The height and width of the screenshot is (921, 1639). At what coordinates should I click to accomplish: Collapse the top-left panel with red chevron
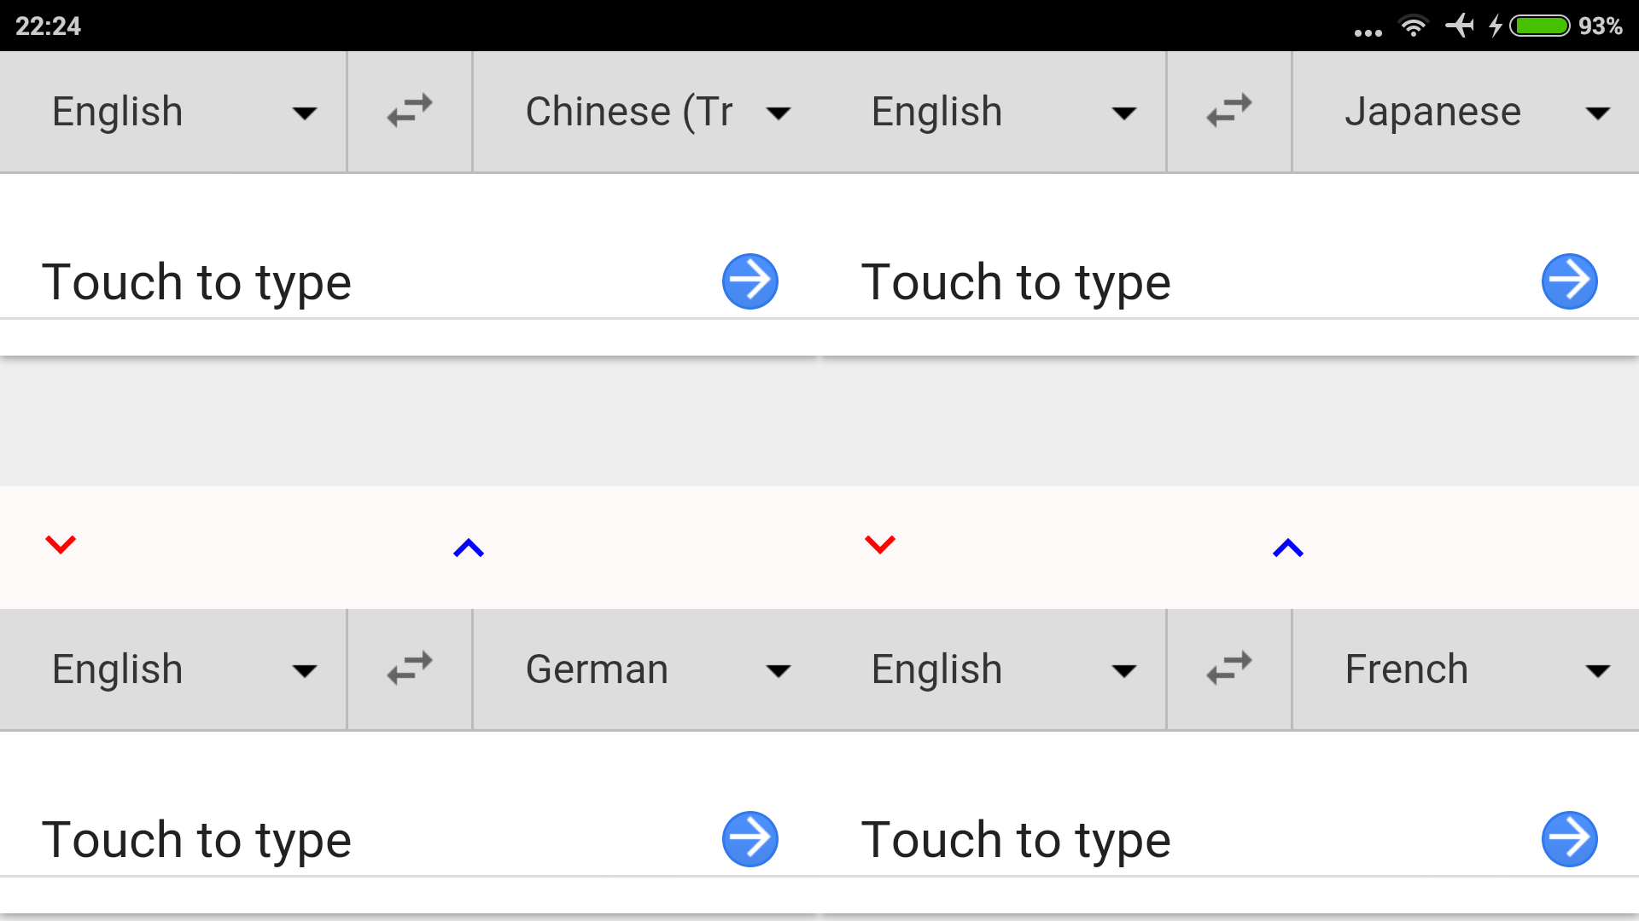point(61,546)
